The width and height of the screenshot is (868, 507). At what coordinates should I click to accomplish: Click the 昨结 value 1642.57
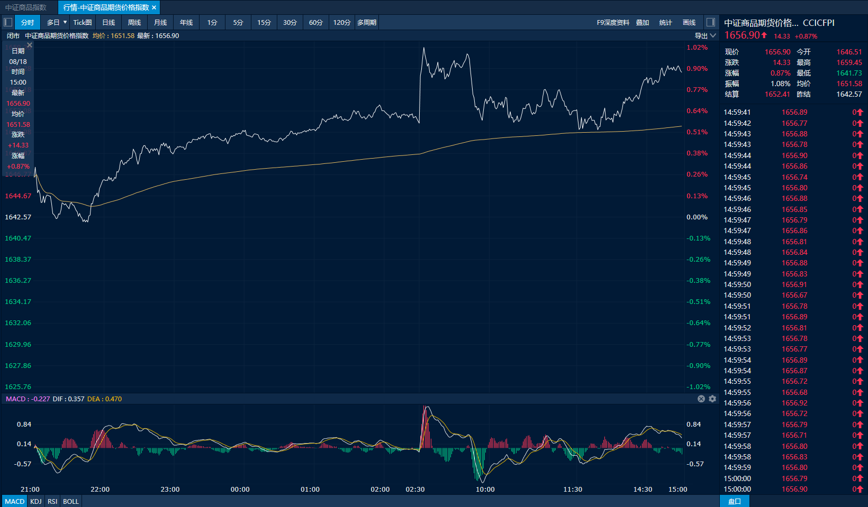(849, 94)
